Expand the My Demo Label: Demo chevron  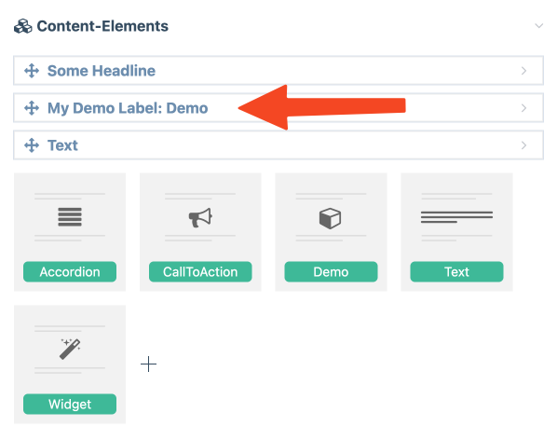[x=524, y=108]
